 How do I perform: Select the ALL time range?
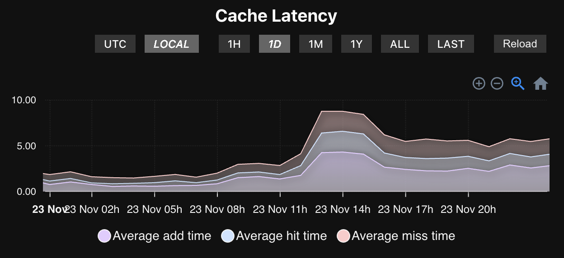[400, 44]
